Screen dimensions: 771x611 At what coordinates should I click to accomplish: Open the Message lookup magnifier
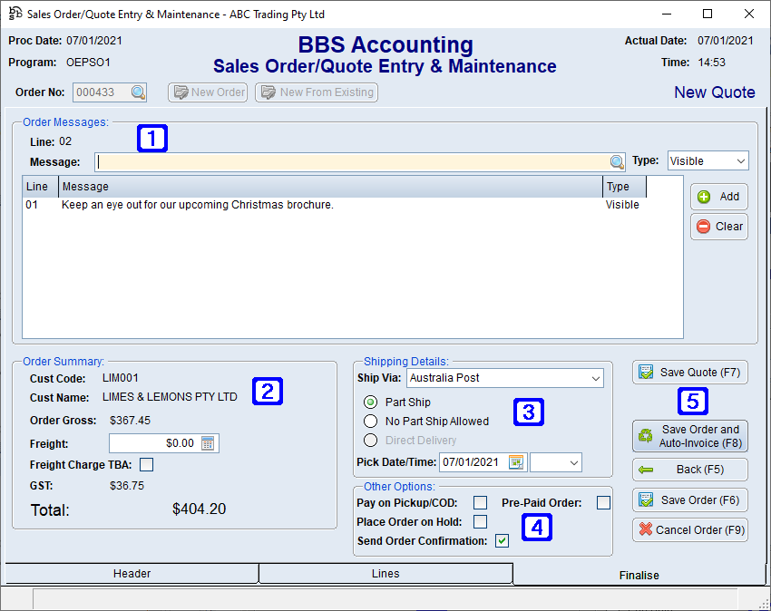(618, 160)
